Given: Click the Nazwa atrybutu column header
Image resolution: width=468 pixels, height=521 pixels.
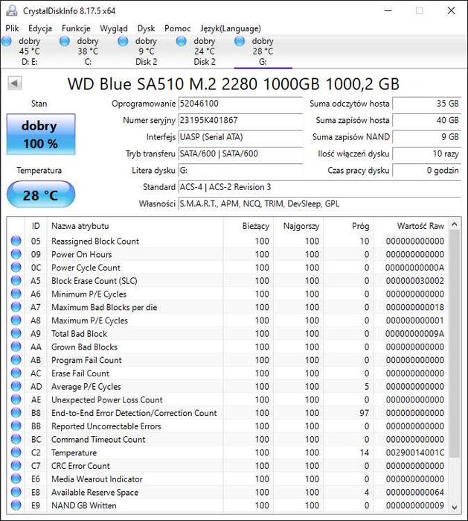Looking at the screenshot, I should pyautogui.click(x=80, y=227).
